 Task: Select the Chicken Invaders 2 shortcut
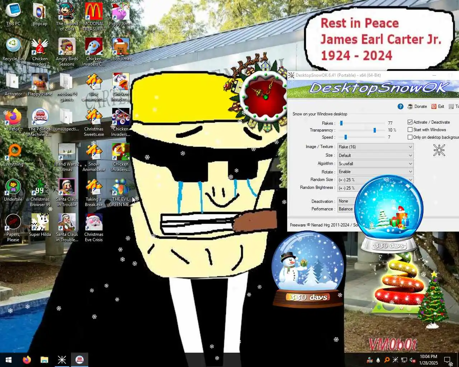(40, 52)
